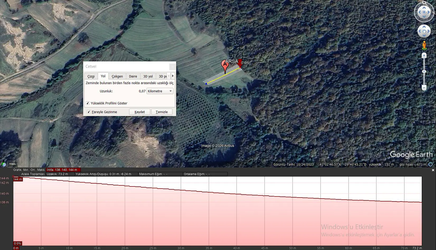Image resolution: width=436 pixels, height=250 pixels.
Task: Switch to the Çizgi tab
Action: click(x=91, y=76)
